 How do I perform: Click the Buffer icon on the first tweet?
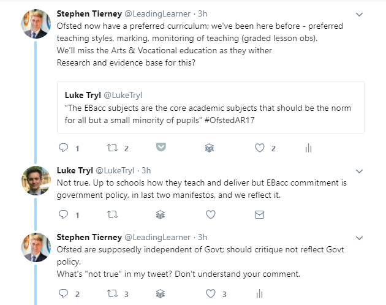pyautogui.click(x=209, y=148)
